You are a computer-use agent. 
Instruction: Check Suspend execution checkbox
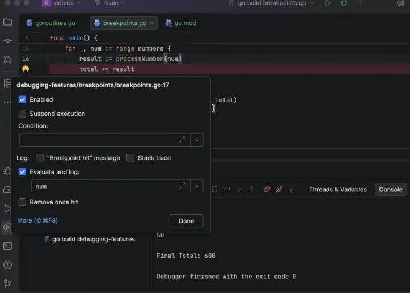click(22, 114)
